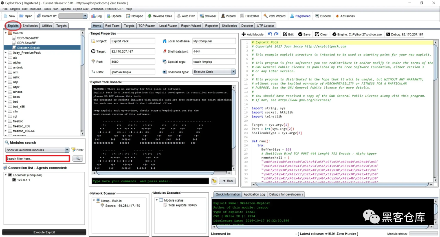Collapse the Nmap - Built-in node
The height and width of the screenshot is (237, 440).
click(94, 200)
